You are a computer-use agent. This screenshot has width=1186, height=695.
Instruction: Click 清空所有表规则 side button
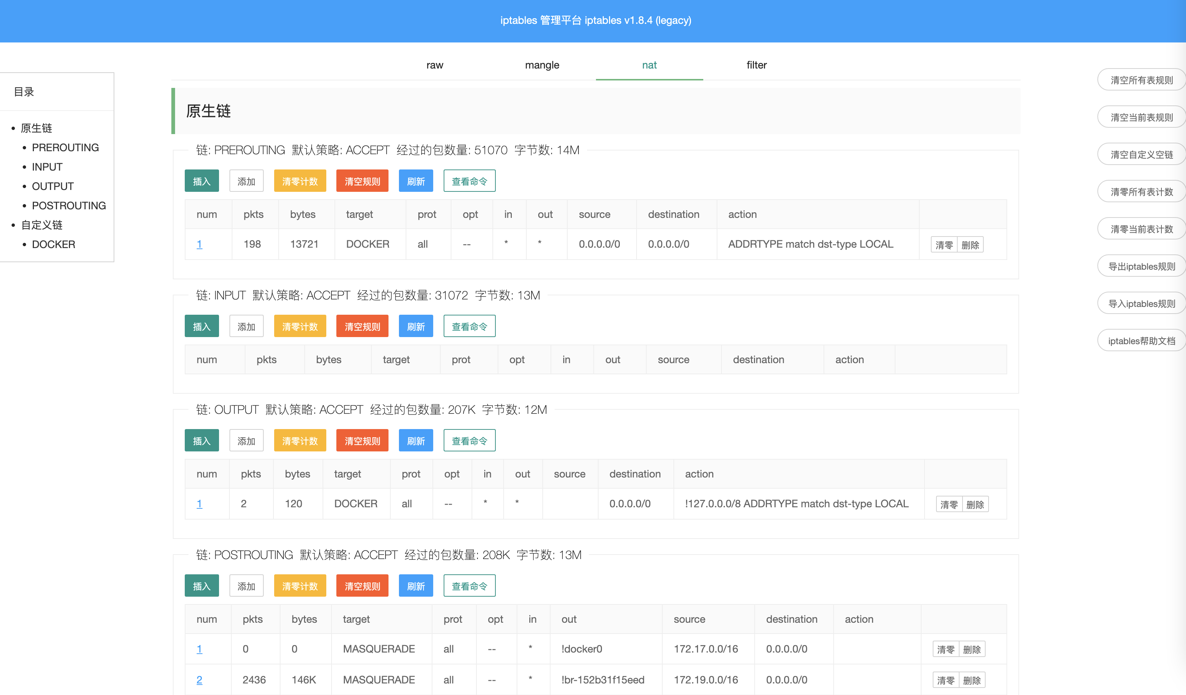[x=1141, y=80]
